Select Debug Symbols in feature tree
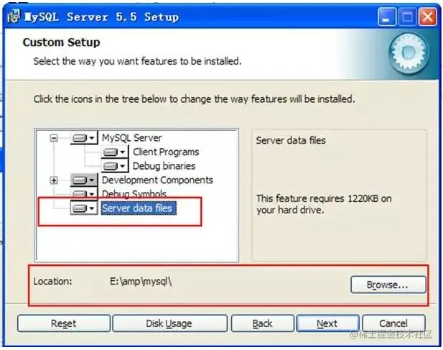 click(134, 194)
